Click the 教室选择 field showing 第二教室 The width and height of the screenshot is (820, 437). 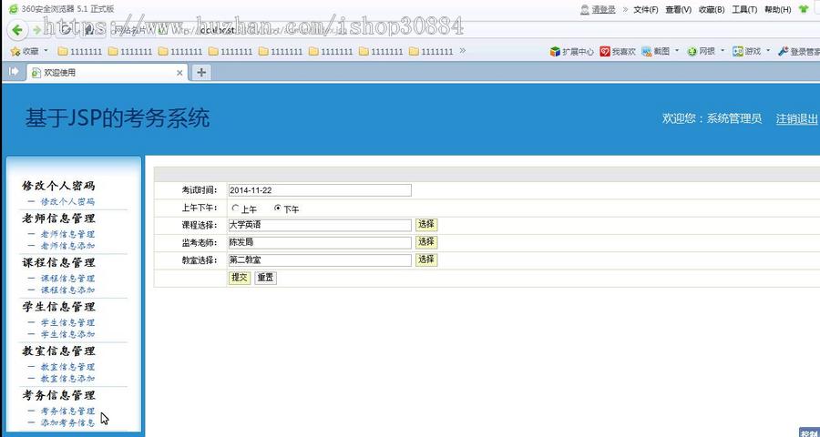[x=320, y=259]
